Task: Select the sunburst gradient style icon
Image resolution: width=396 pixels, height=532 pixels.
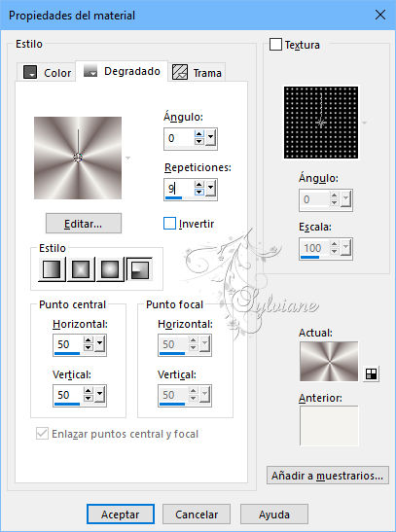Action: click(110, 269)
